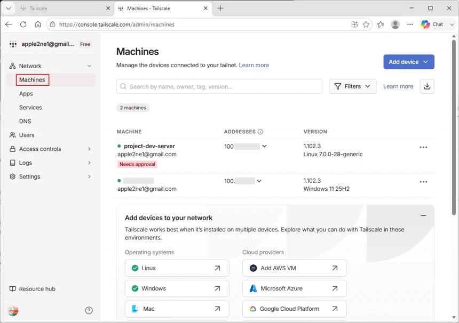
Task: Open more options for project-dev-server
Action: (x=423, y=147)
